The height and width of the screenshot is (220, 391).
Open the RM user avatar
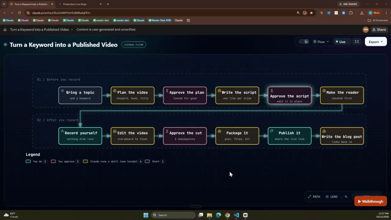pos(365,30)
